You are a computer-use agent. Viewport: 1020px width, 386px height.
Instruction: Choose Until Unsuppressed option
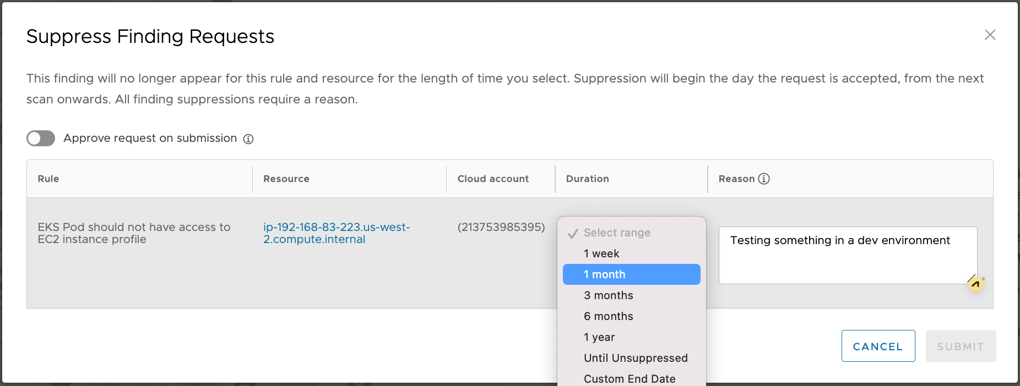pos(636,358)
